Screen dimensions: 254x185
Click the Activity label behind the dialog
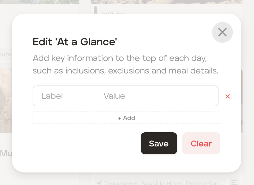point(113,13)
